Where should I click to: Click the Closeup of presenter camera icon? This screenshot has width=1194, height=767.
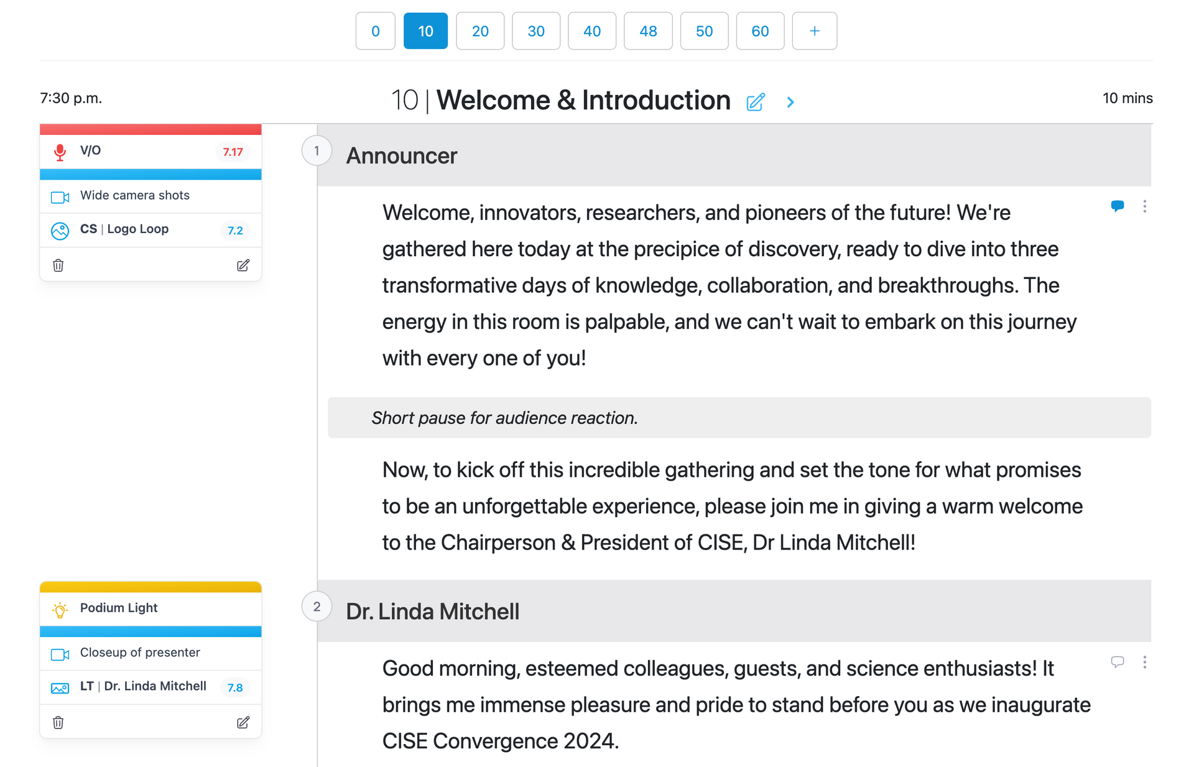point(60,654)
